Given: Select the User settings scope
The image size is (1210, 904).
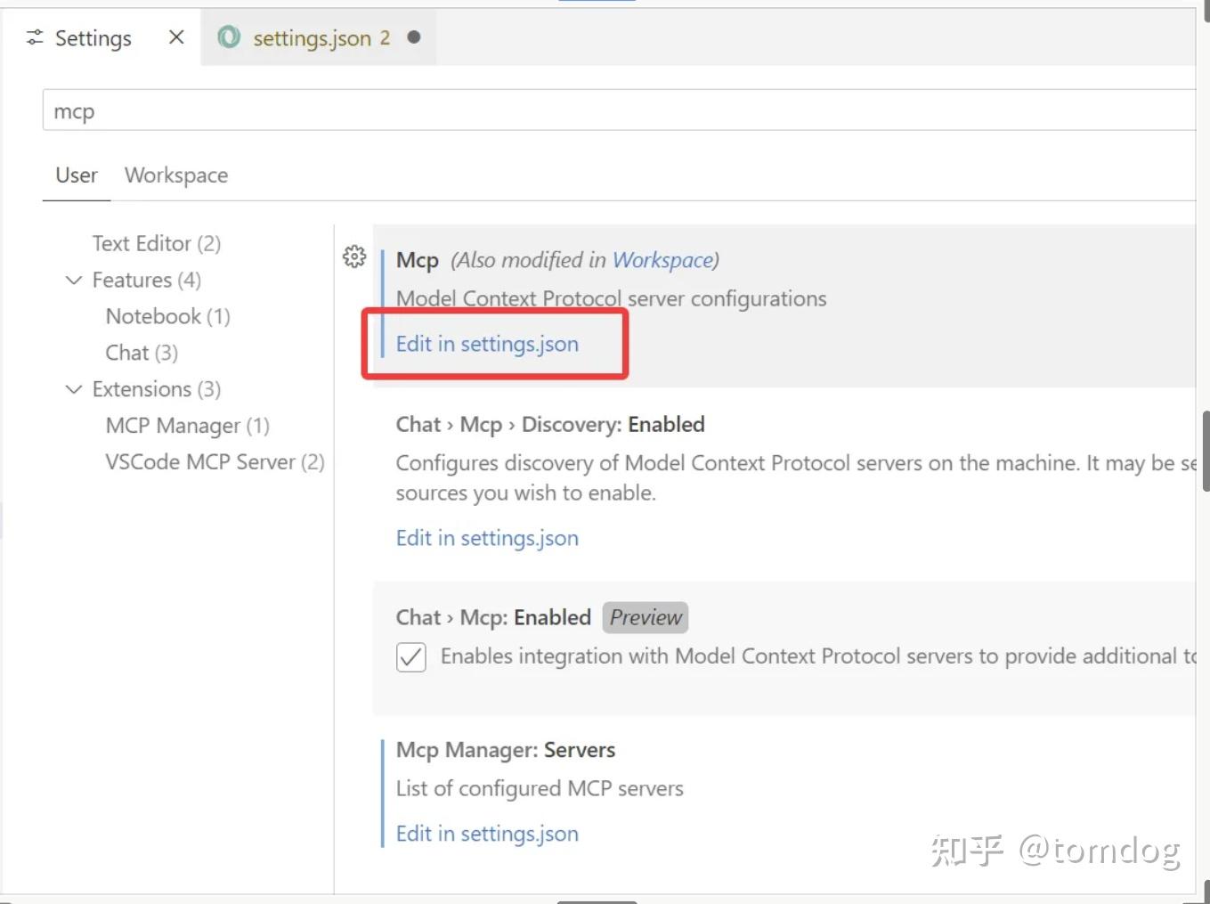Looking at the screenshot, I should pyautogui.click(x=76, y=175).
